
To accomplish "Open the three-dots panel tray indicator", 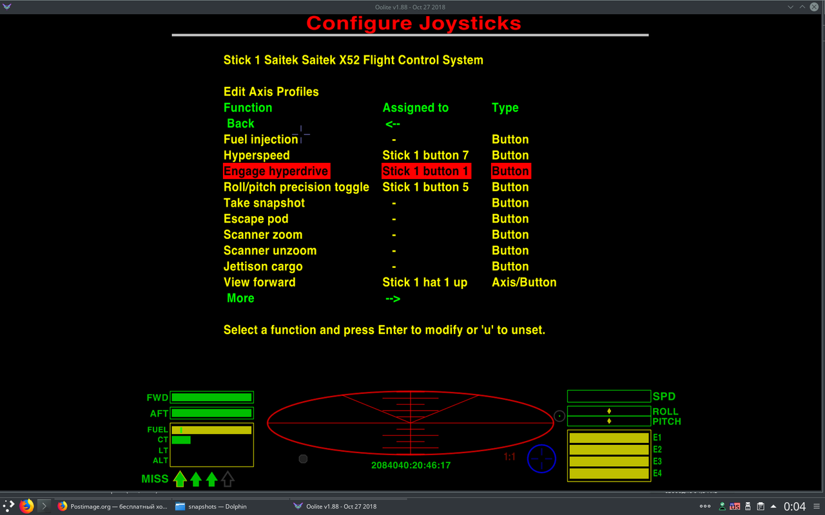I will (705, 507).
